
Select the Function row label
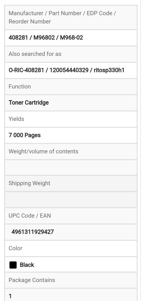pos(20,87)
